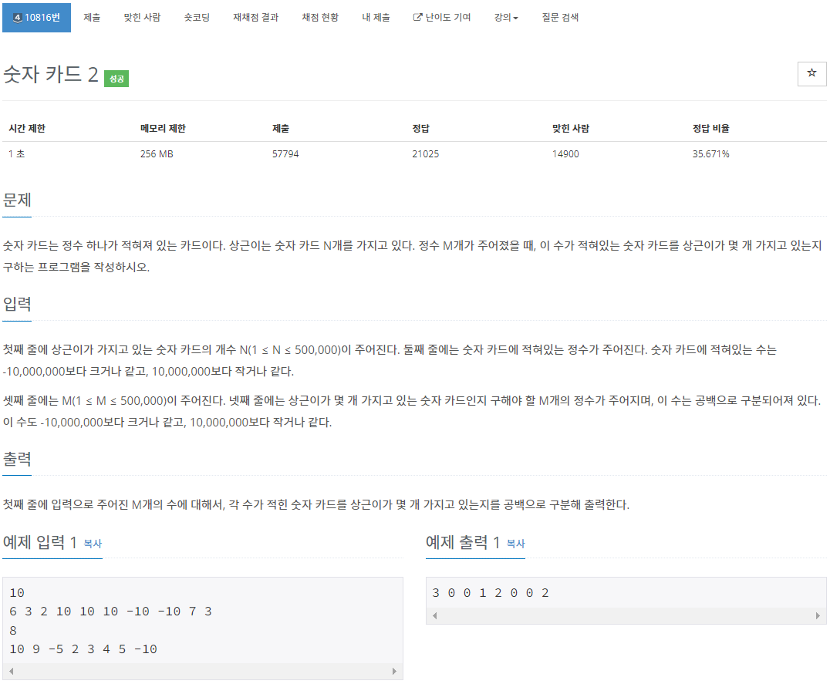Click the 예제 출력 1 heading
830x684 pixels.
click(x=463, y=542)
